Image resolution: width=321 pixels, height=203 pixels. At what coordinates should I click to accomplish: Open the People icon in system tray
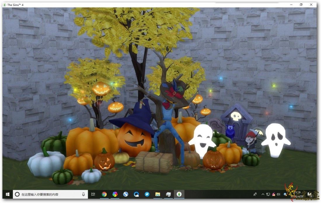[x=255, y=195]
